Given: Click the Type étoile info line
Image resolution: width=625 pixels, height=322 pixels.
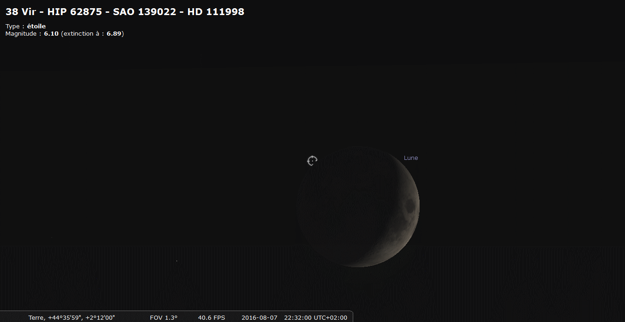Looking at the screenshot, I should [26, 26].
